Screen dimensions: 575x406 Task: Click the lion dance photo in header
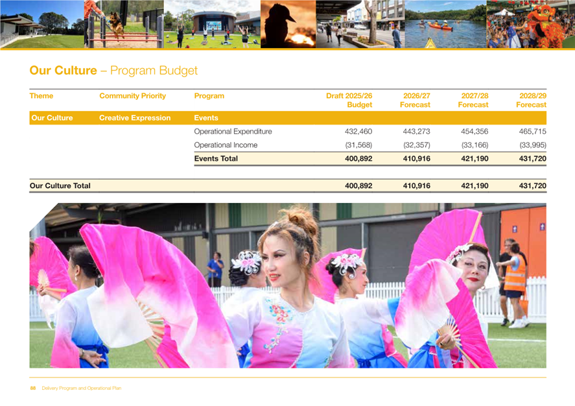pyautogui.click(x=530, y=24)
